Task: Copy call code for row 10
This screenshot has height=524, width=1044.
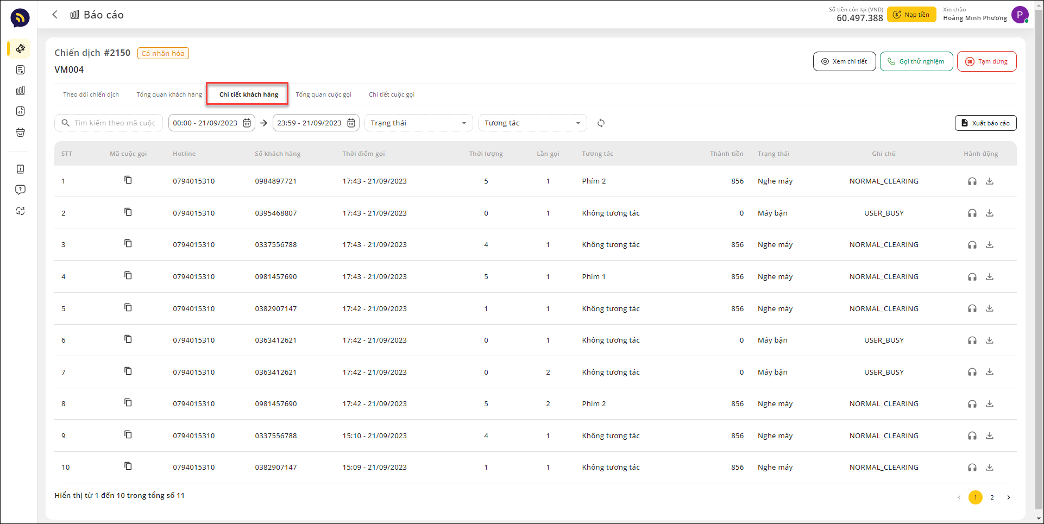Action: [128, 466]
